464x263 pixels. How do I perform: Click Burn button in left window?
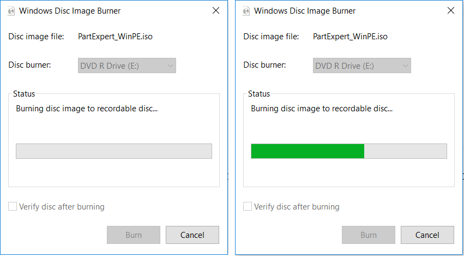point(134,235)
